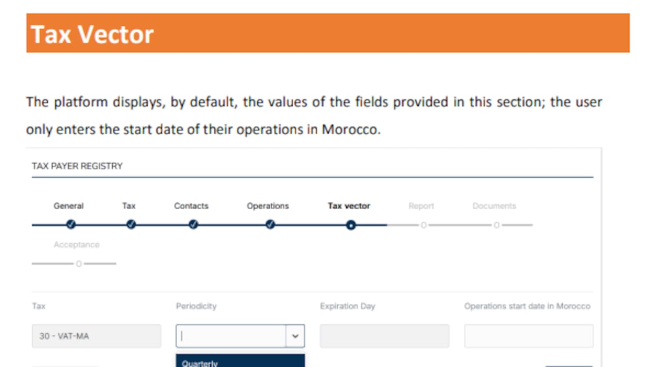Click the Operations start date in Morocco field
Screen dimensions: 653x367
point(529,336)
